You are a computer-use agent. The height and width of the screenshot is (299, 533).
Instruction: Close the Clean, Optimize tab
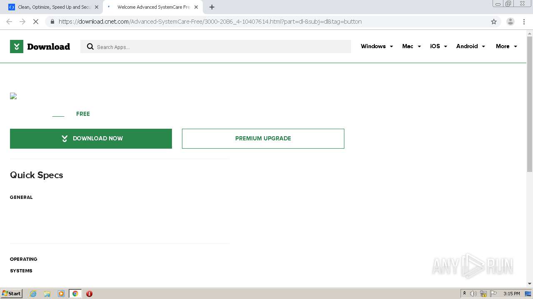point(97,7)
